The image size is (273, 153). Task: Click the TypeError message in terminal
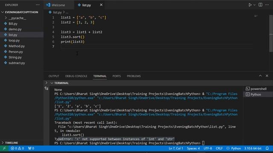[114, 139]
